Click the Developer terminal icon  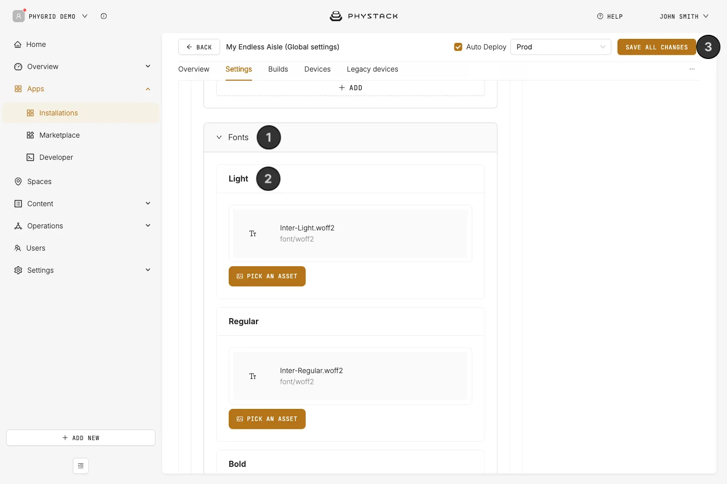coord(30,157)
